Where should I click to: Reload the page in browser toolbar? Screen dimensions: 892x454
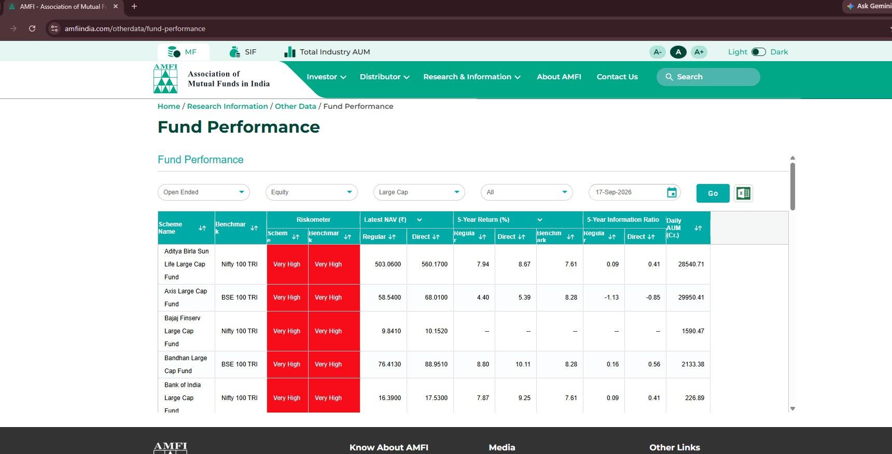point(32,29)
